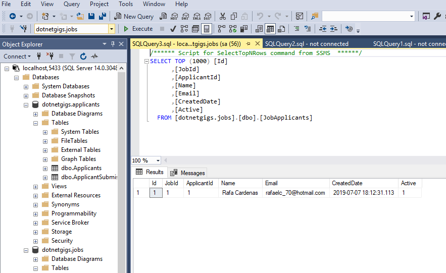Toggle Include Live Query Statistics

tap(233, 29)
